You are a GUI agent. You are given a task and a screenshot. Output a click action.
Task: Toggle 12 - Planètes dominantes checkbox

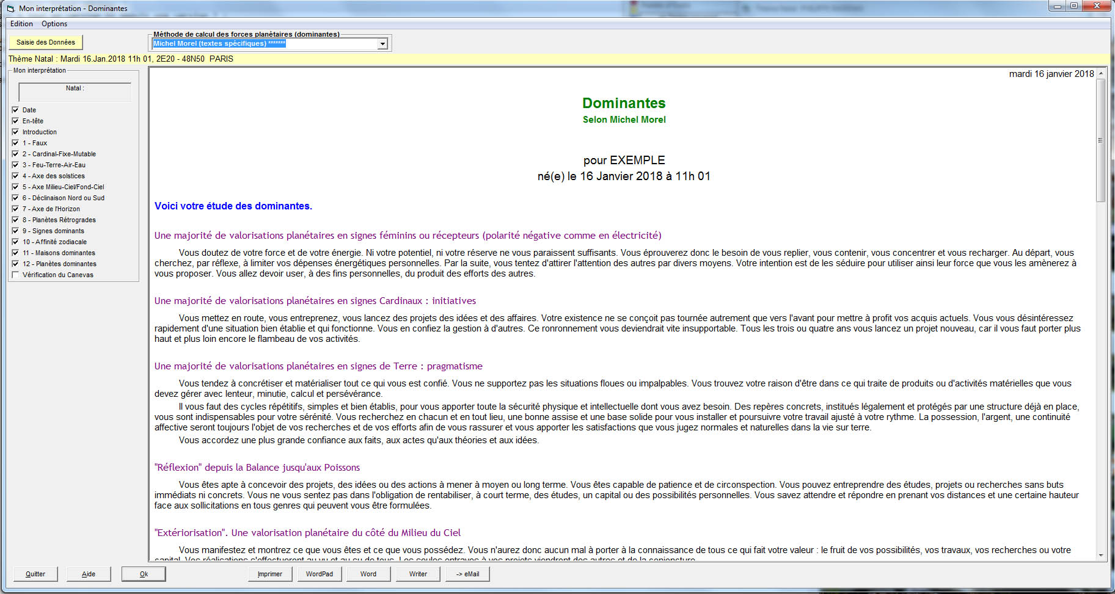click(x=15, y=264)
